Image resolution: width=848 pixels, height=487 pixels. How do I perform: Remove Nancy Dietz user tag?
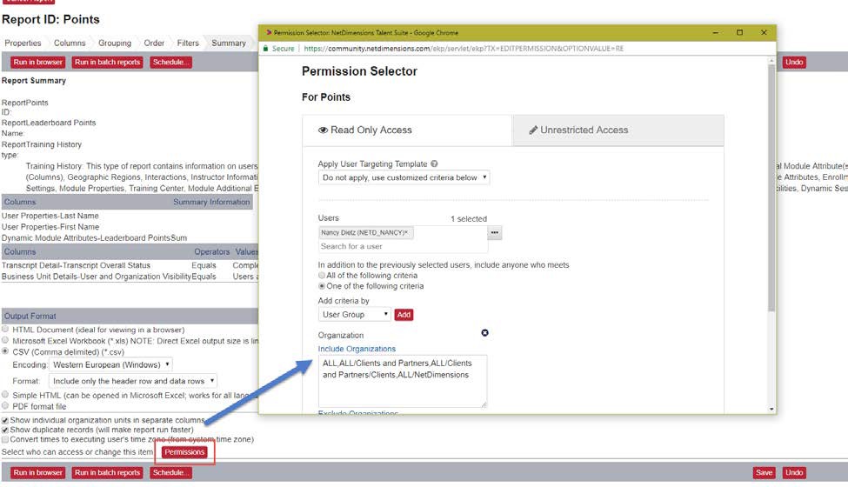tap(406, 232)
